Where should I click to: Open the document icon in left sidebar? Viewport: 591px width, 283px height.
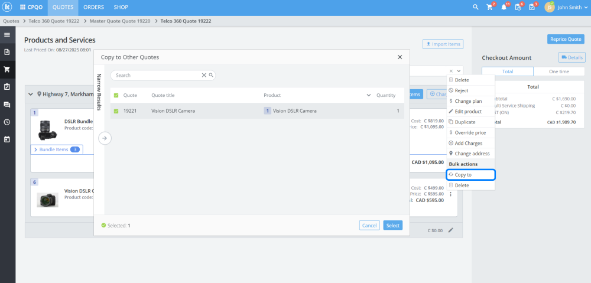(7, 52)
